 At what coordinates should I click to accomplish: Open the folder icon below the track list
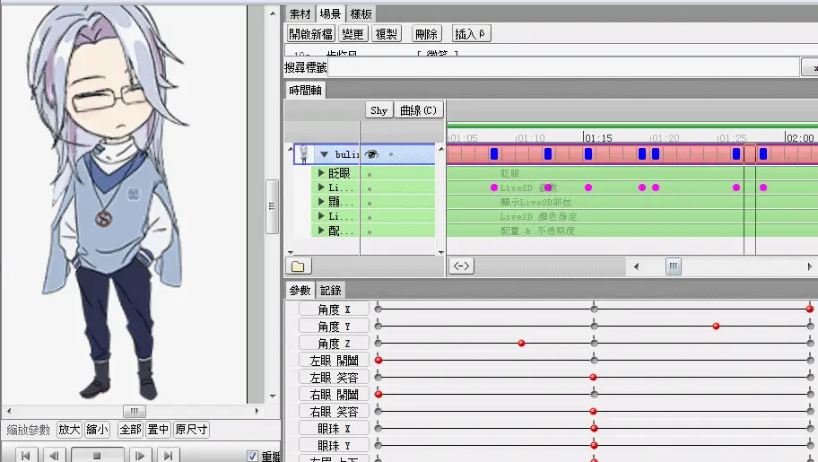[298, 266]
